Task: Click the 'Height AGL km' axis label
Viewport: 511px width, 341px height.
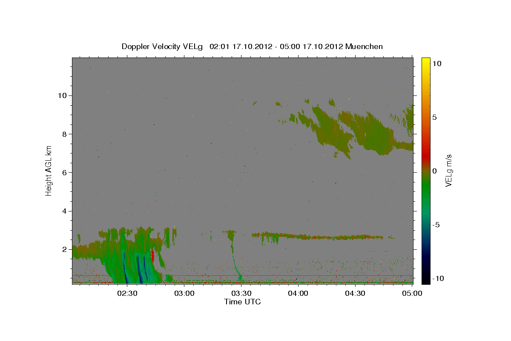Action: [49, 170]
